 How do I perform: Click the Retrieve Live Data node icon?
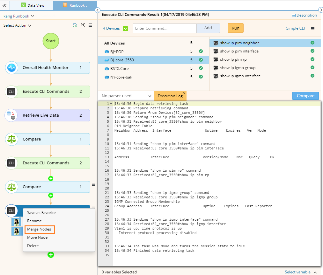coord(11,115)
